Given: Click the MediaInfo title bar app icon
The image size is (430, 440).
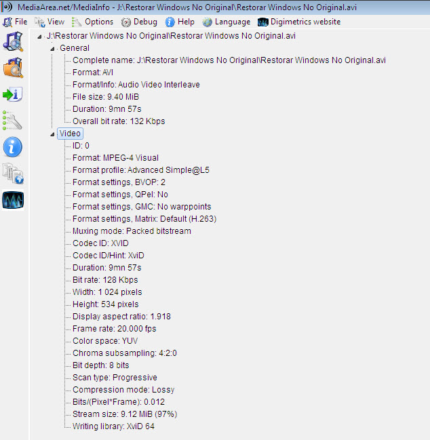Looking at the screenshot, I should 7,7.
